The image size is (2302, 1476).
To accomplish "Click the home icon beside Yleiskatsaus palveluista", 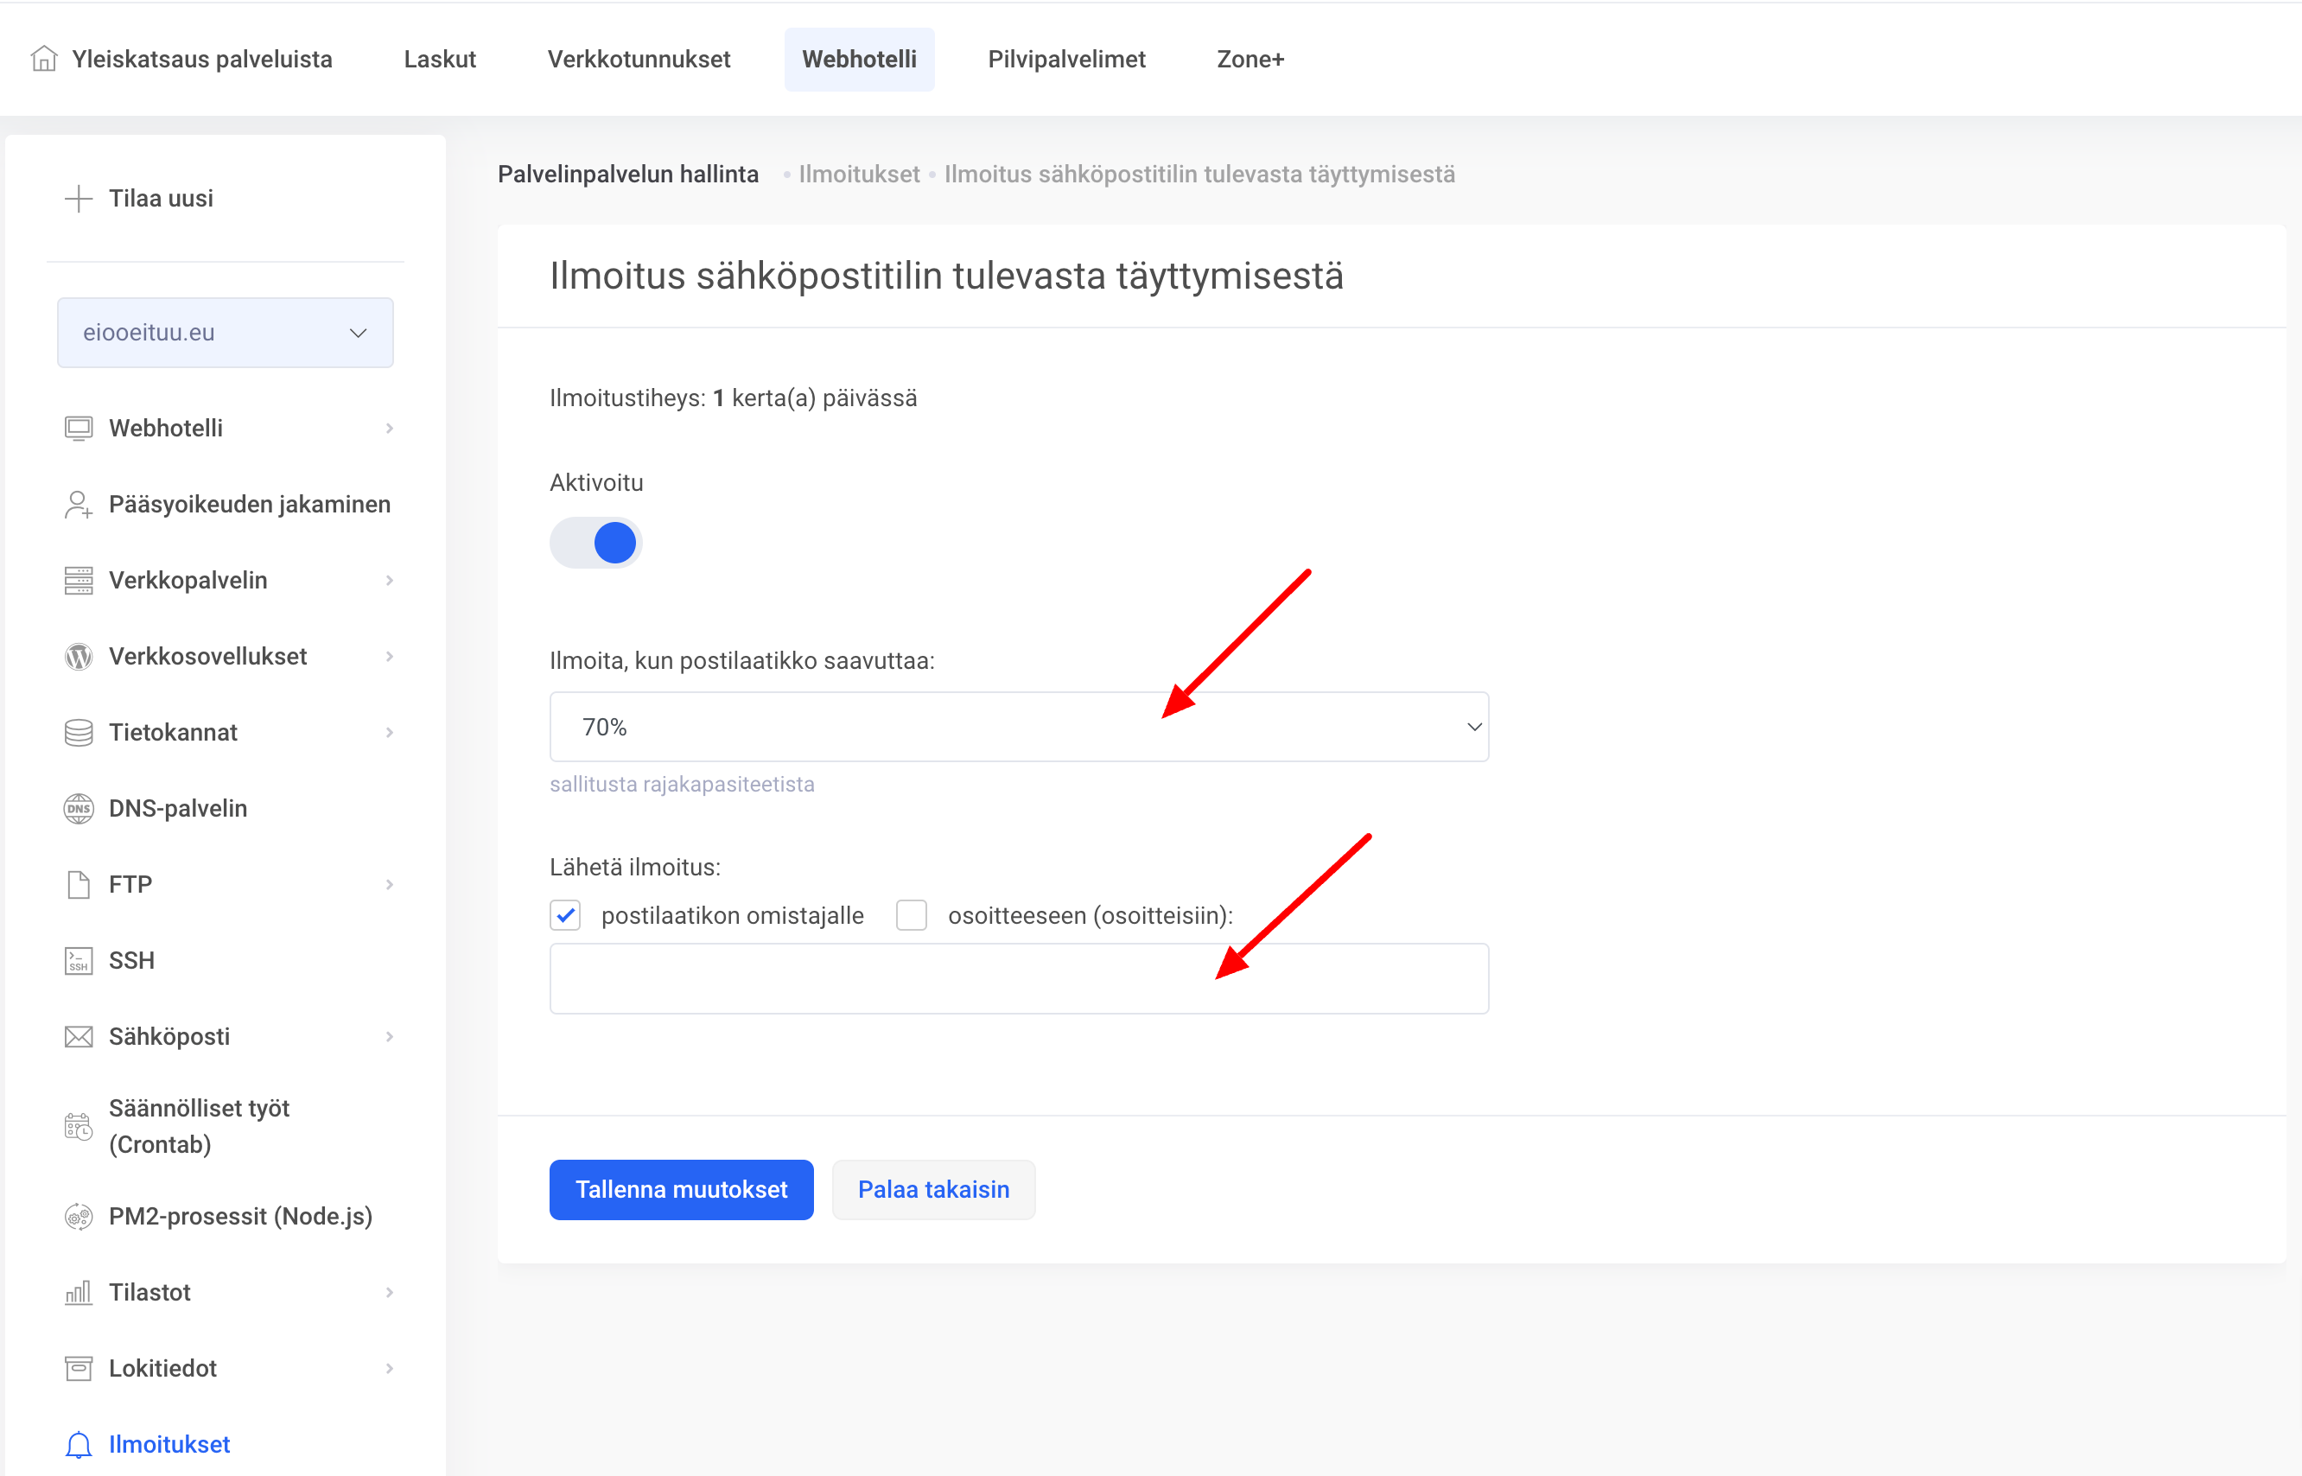I will pyautogui.click(x=44, y=60).
